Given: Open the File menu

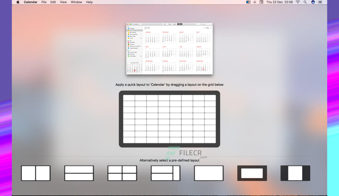Looking at the screenshot, I should point(44,2).
